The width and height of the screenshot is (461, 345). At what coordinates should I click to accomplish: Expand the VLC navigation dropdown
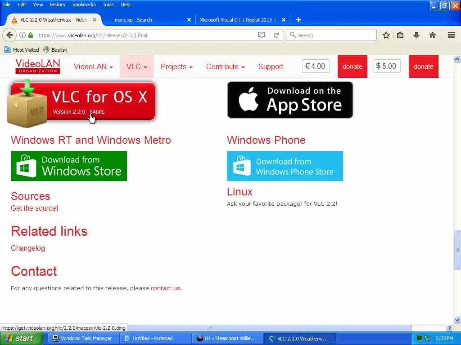pos(137,66)
